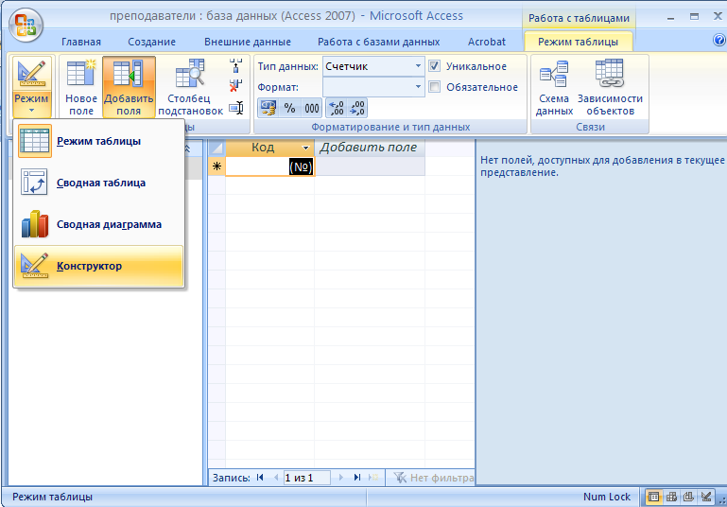
Task: Collapse the navigation pane chevron
Action: click(x=188, y=149)
